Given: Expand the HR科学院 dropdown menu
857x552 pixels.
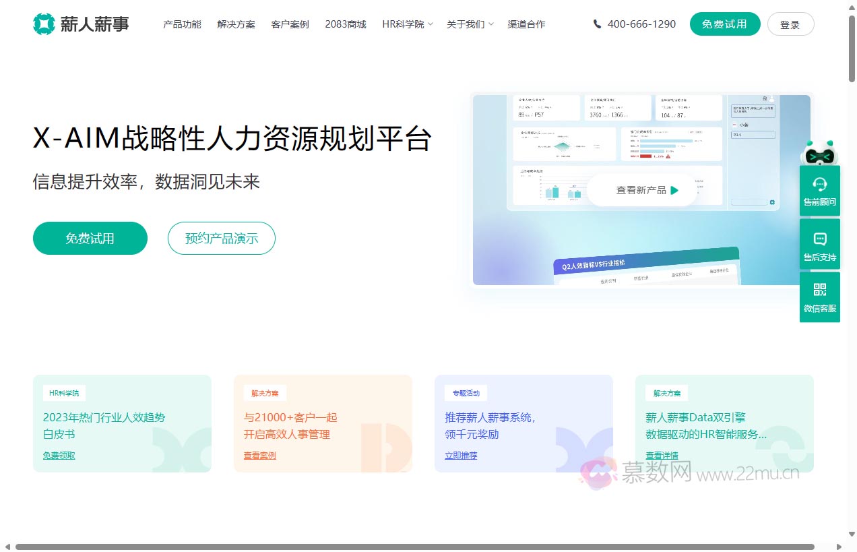Looking at the screenshot, I should point(408,24).
